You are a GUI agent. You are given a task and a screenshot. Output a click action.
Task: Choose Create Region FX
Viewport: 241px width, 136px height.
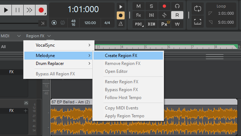(128, 56)
